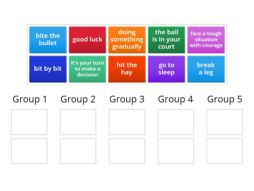Select the 'break a leg' tile
The image size is (254, 191).
[206, 69]
